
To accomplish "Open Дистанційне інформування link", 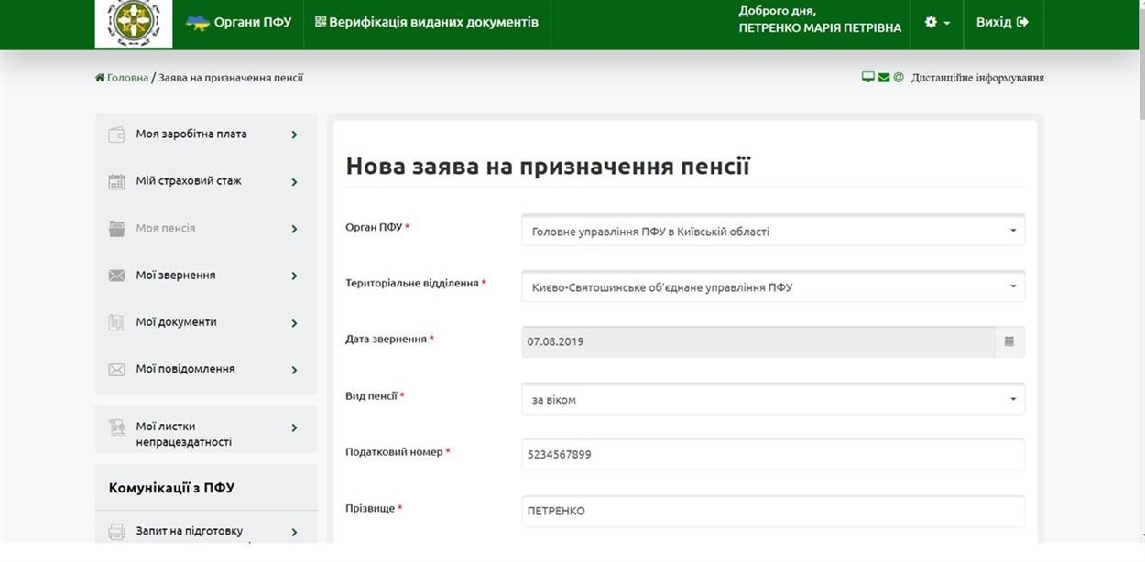I will coord(977,78).
